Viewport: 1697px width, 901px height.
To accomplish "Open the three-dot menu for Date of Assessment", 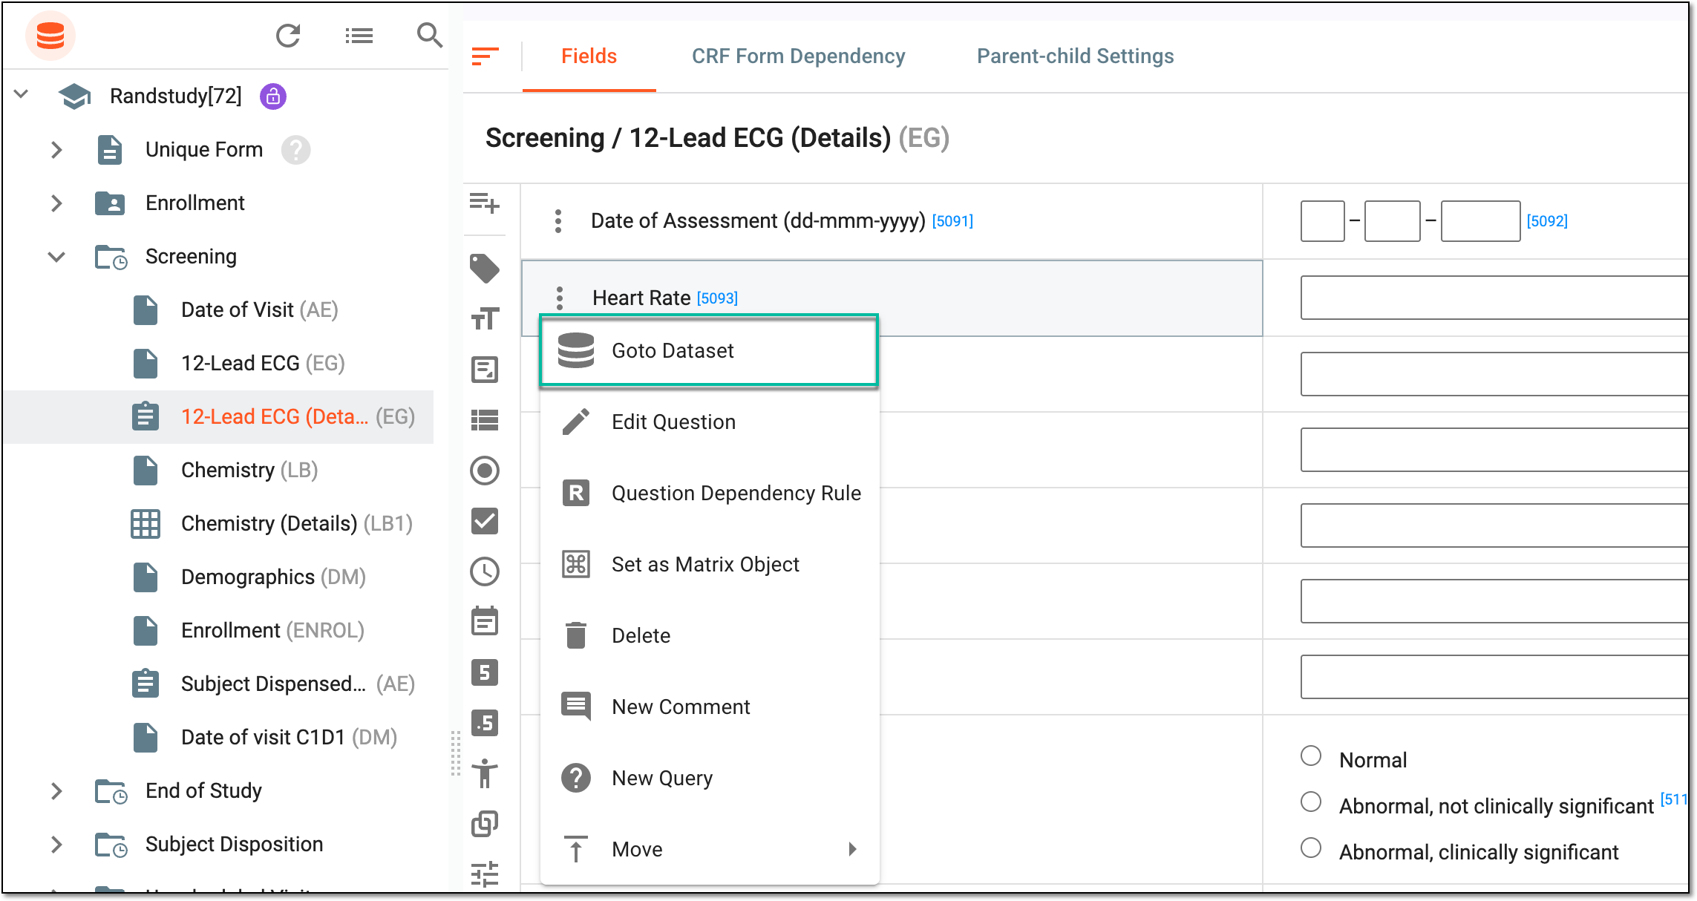I will click(x=558, y=220).
